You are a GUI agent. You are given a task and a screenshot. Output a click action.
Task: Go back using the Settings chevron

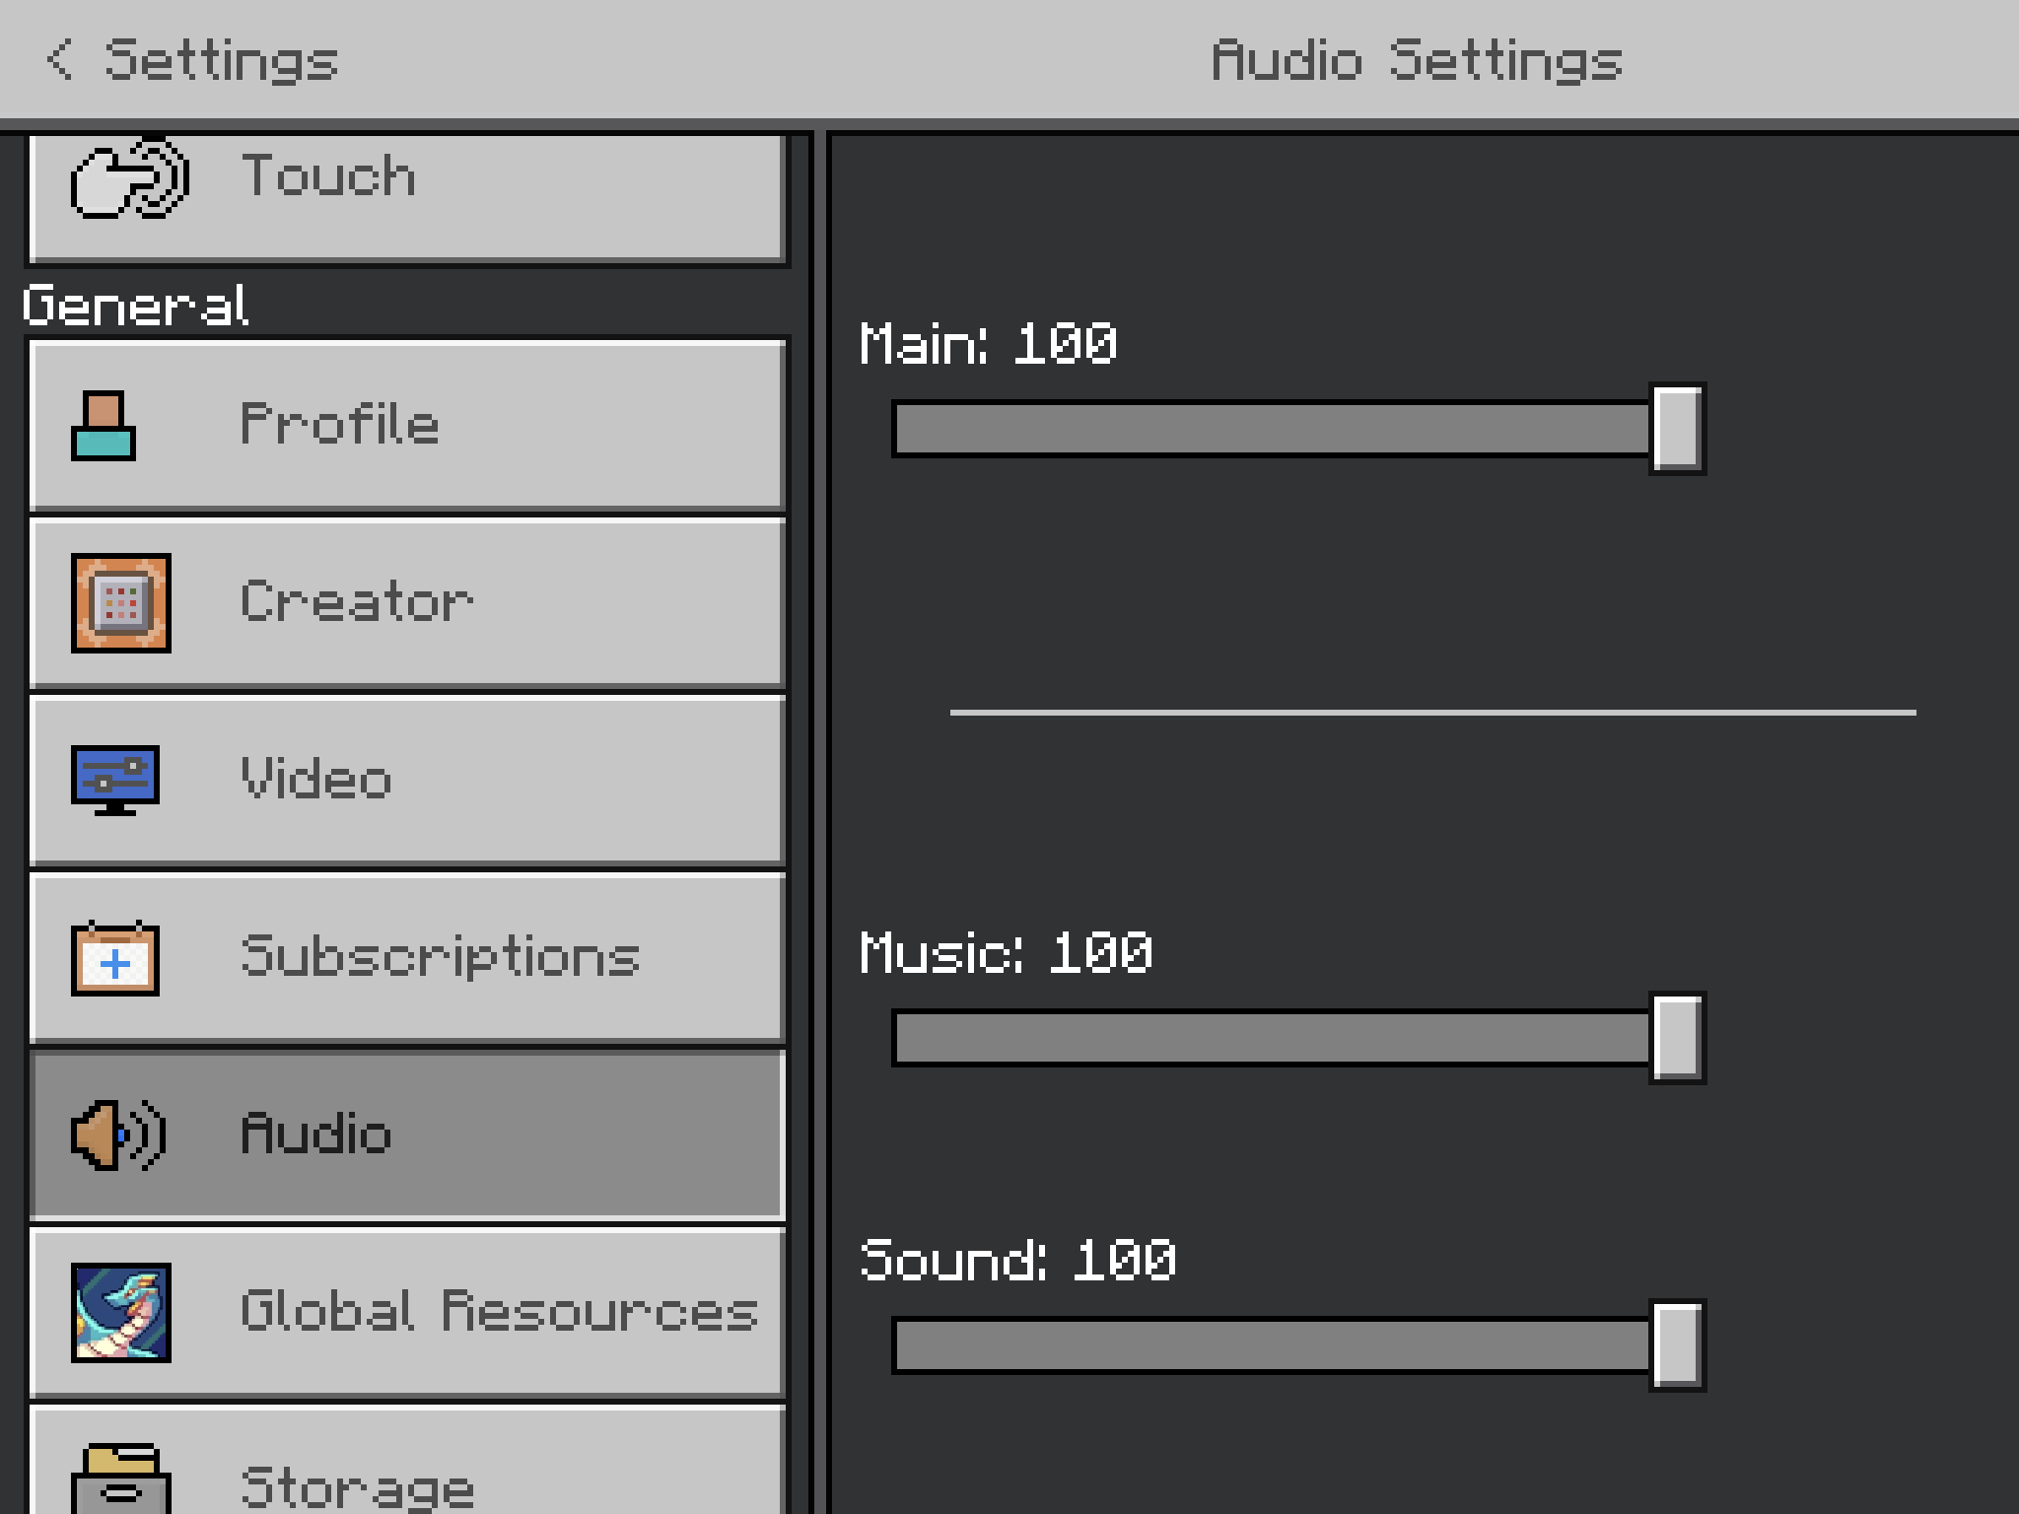tap(59, 59)
